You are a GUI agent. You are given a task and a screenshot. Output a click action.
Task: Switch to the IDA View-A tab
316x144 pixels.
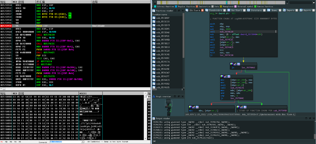[x=195, y=10]
